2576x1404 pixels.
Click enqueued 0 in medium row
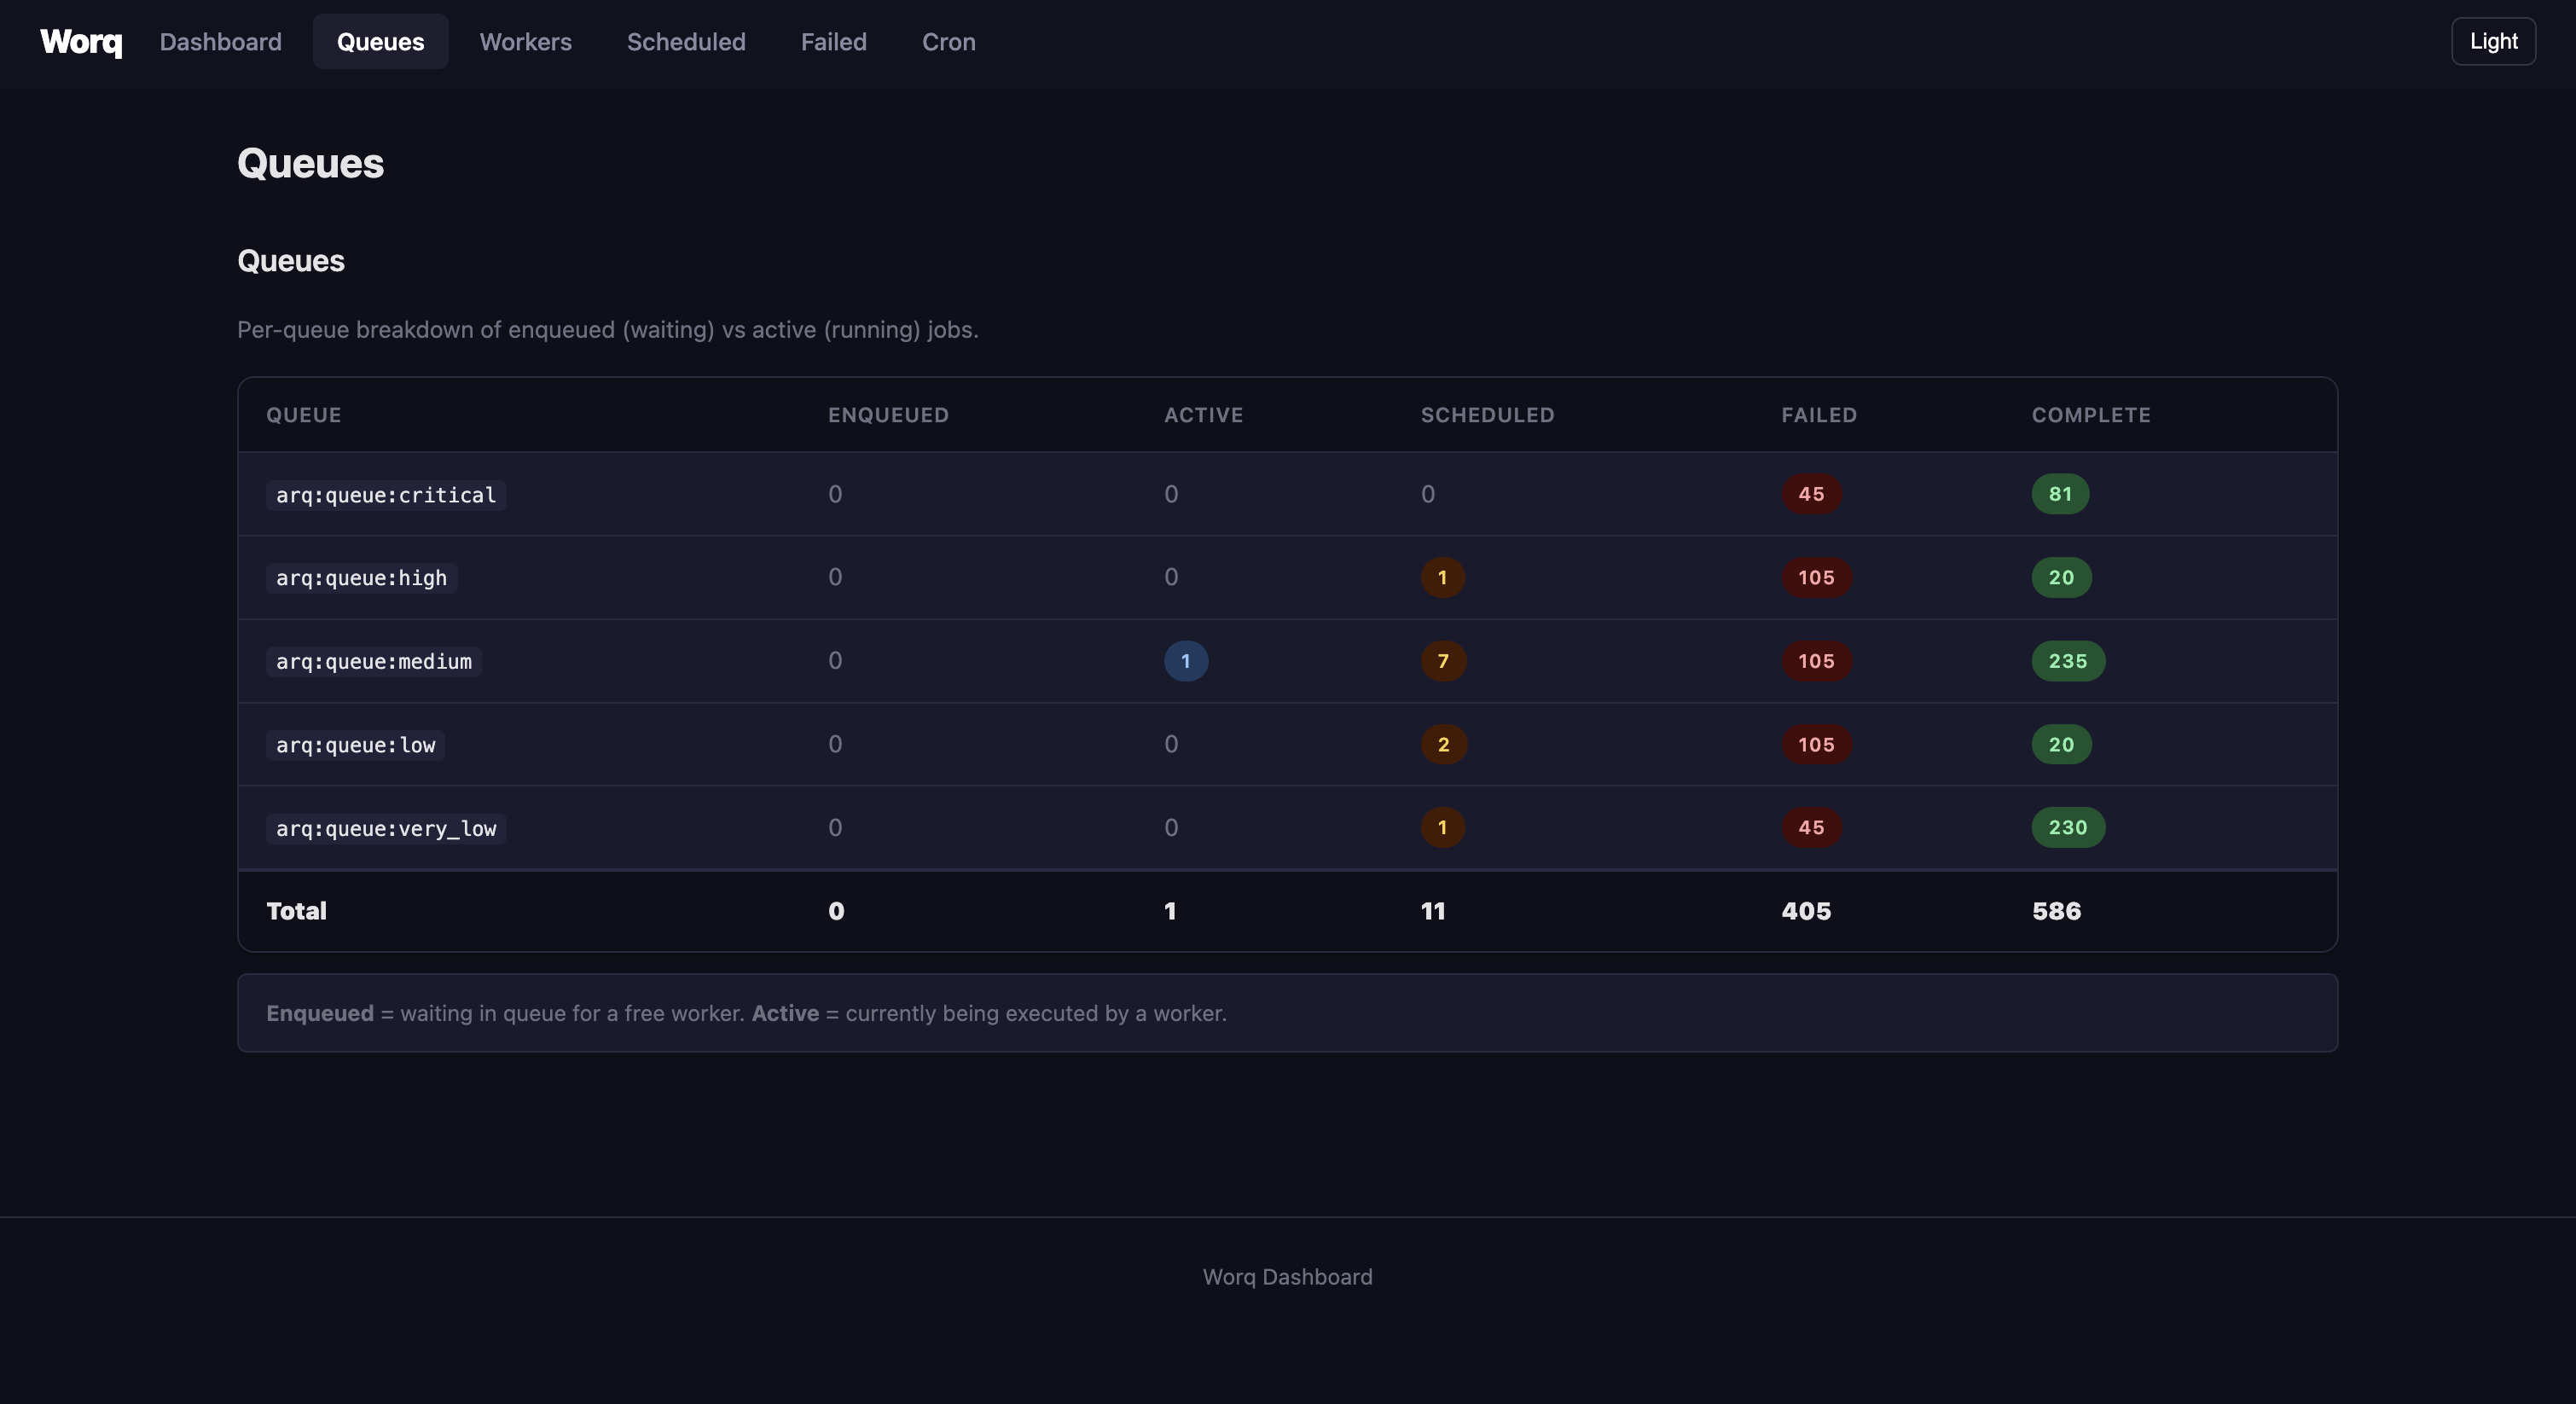(x=835, y=661)
